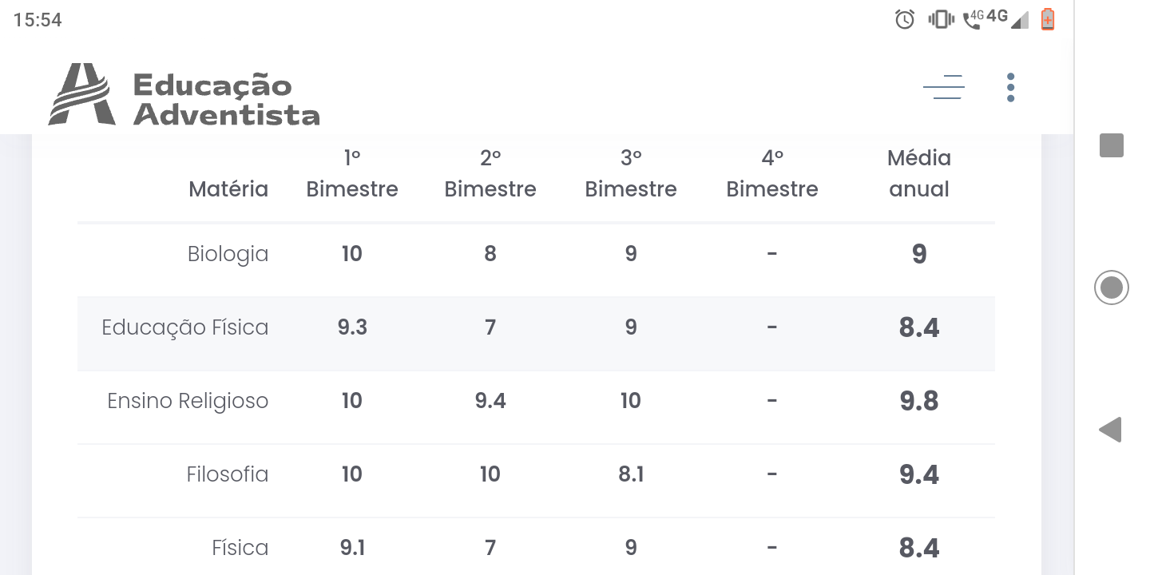This screenshot has width=1150, height=575.
Task: Select the Educação Física subject
Action: (184, 327)
